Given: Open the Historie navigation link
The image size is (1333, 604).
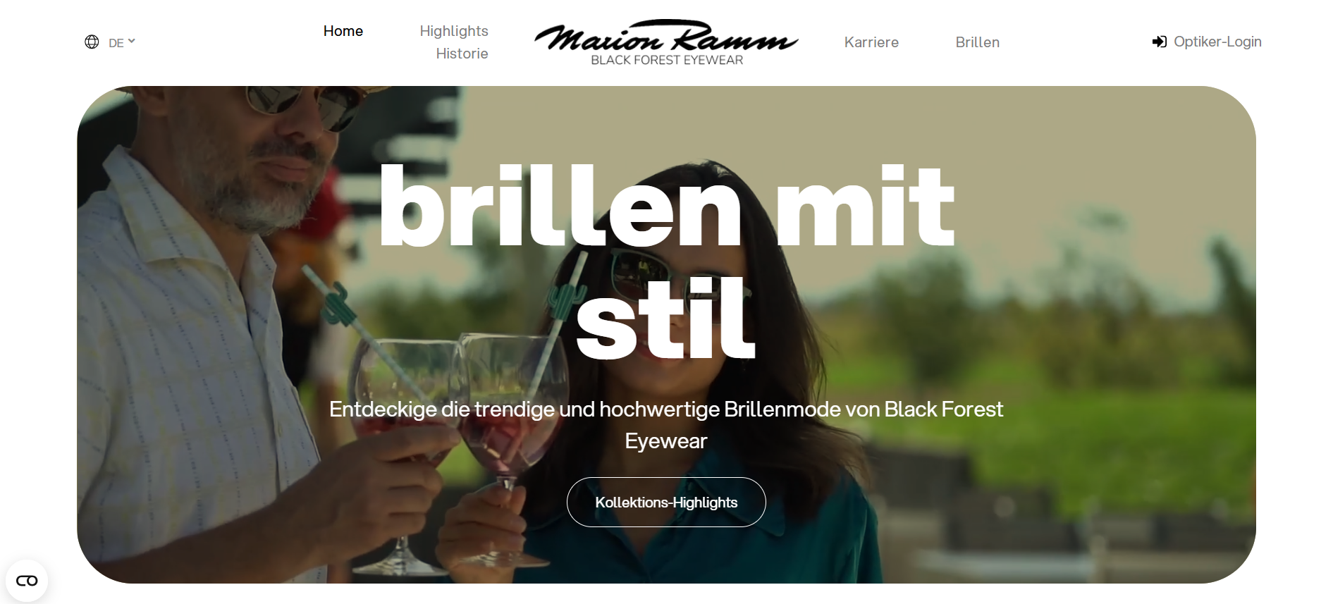Looking at the screenshot, I should point(462,54).
